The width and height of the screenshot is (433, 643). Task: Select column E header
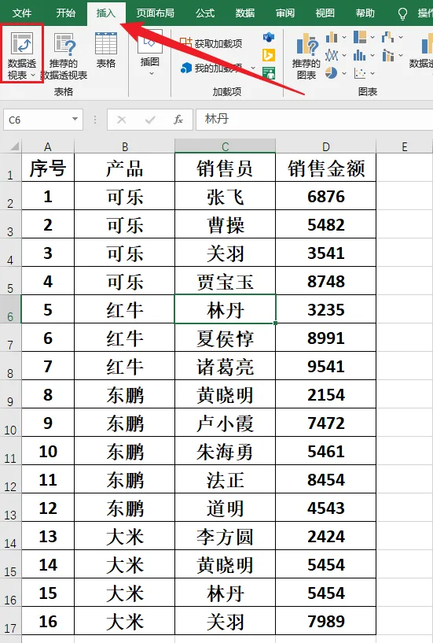click(x=405, y=146)
